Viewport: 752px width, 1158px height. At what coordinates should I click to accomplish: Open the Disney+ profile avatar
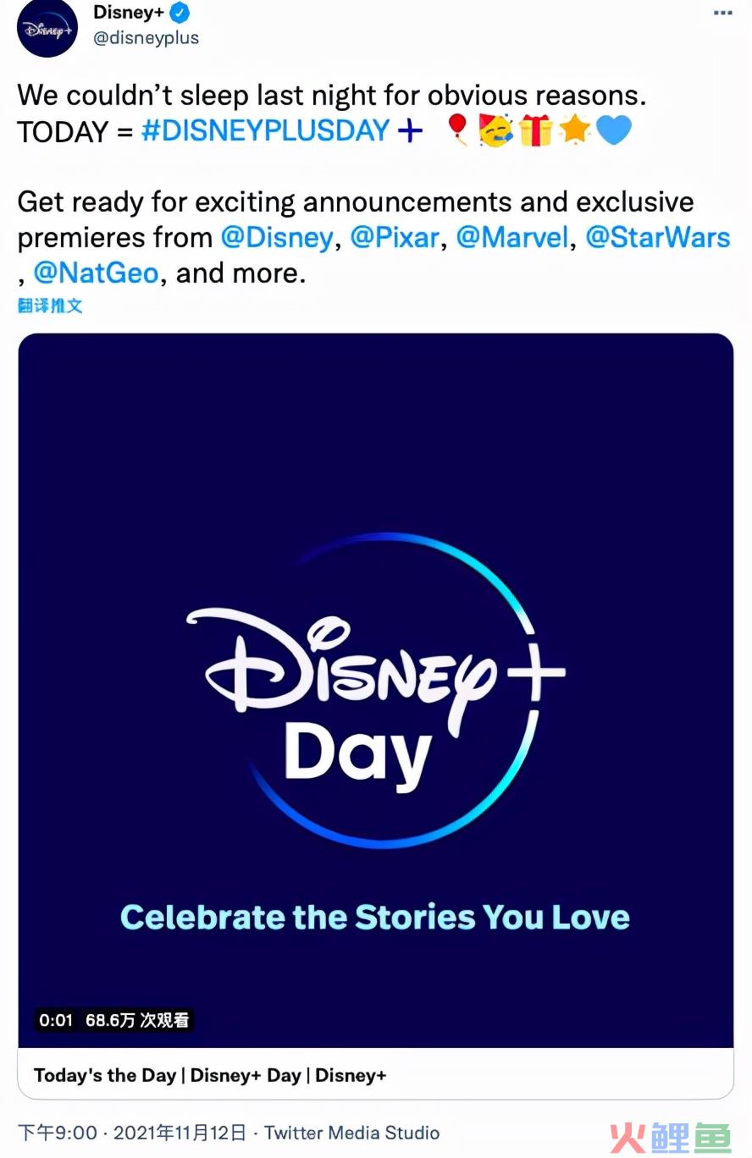[47, 28]
